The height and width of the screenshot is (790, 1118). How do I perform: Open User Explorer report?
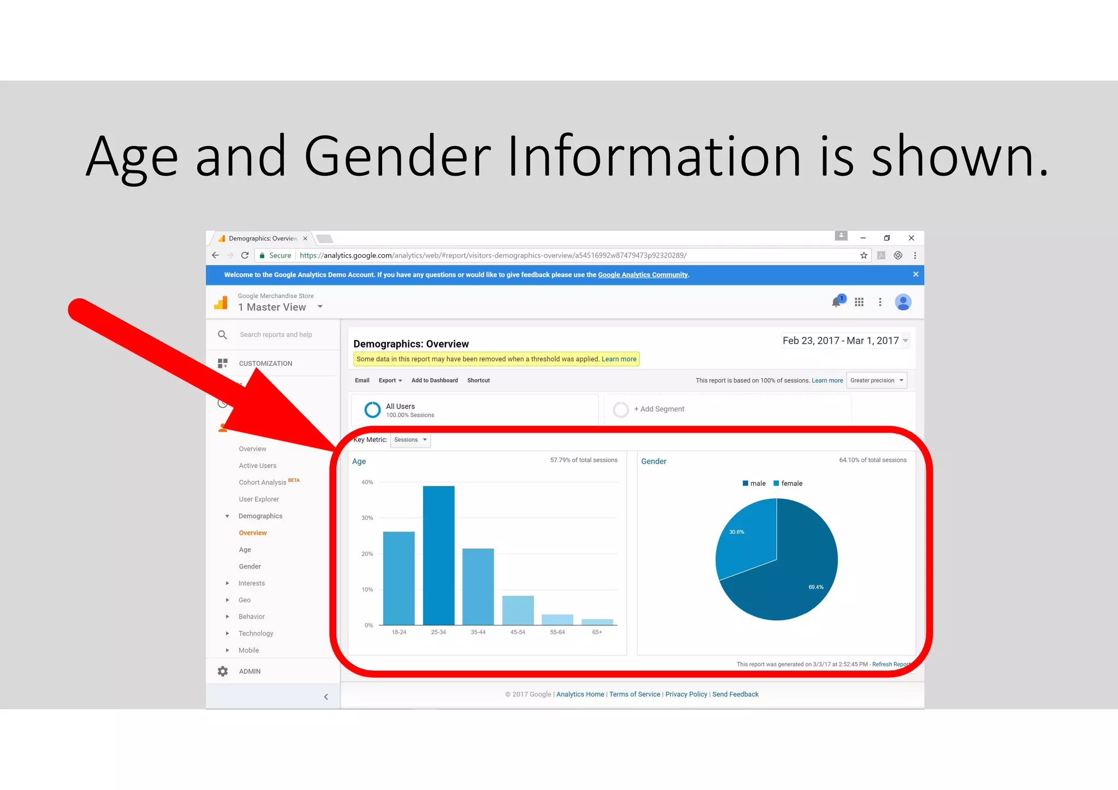(259, 499)
